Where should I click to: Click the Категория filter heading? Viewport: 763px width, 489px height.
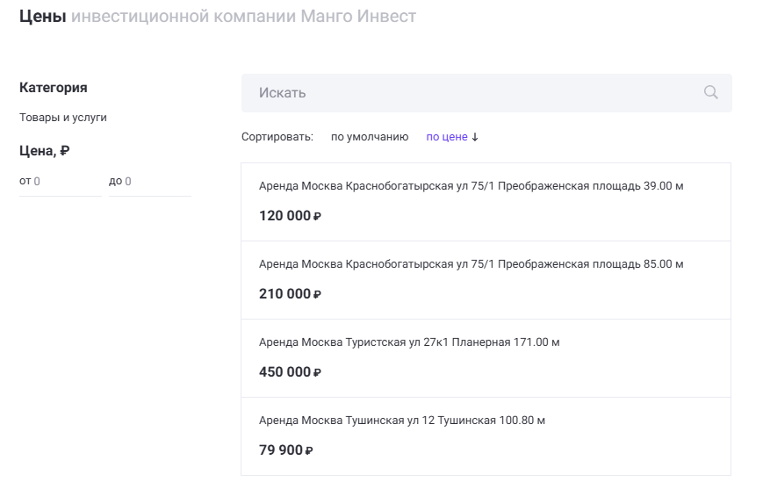coord(54,88)
